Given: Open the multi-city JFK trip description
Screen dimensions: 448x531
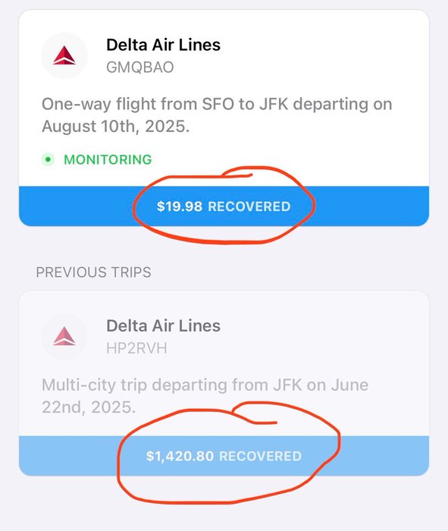Looking at the screenshot, I should click(205, 396).
